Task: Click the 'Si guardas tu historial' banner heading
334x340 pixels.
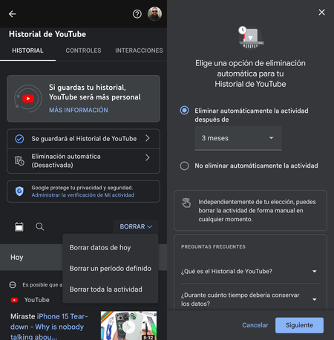Action: 95,92
